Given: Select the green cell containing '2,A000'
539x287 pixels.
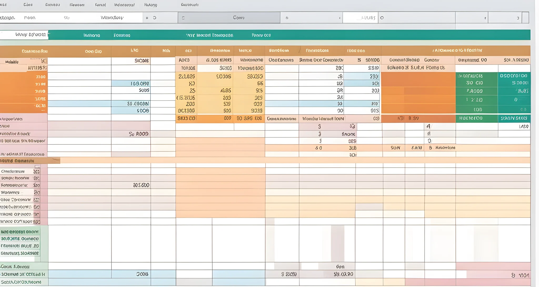Looking at the screenshot, I should [x=477, y=91].
